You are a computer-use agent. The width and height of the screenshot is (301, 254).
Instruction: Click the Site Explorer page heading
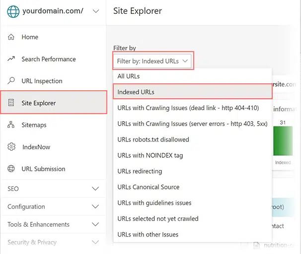(138, 11)
